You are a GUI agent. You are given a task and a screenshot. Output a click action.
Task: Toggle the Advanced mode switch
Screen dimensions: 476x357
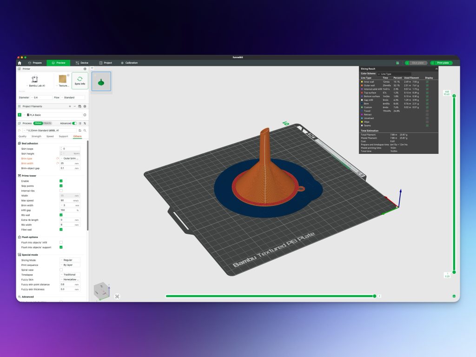pyautogui.click(x=74, y=123)
